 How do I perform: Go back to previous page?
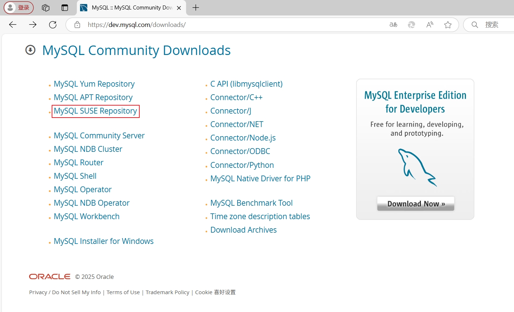(13, 25)
